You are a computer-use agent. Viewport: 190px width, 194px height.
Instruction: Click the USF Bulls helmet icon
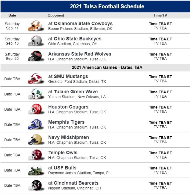[36, 170]
